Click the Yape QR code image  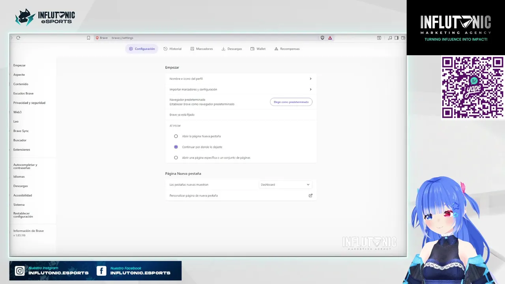coord(472,87)
